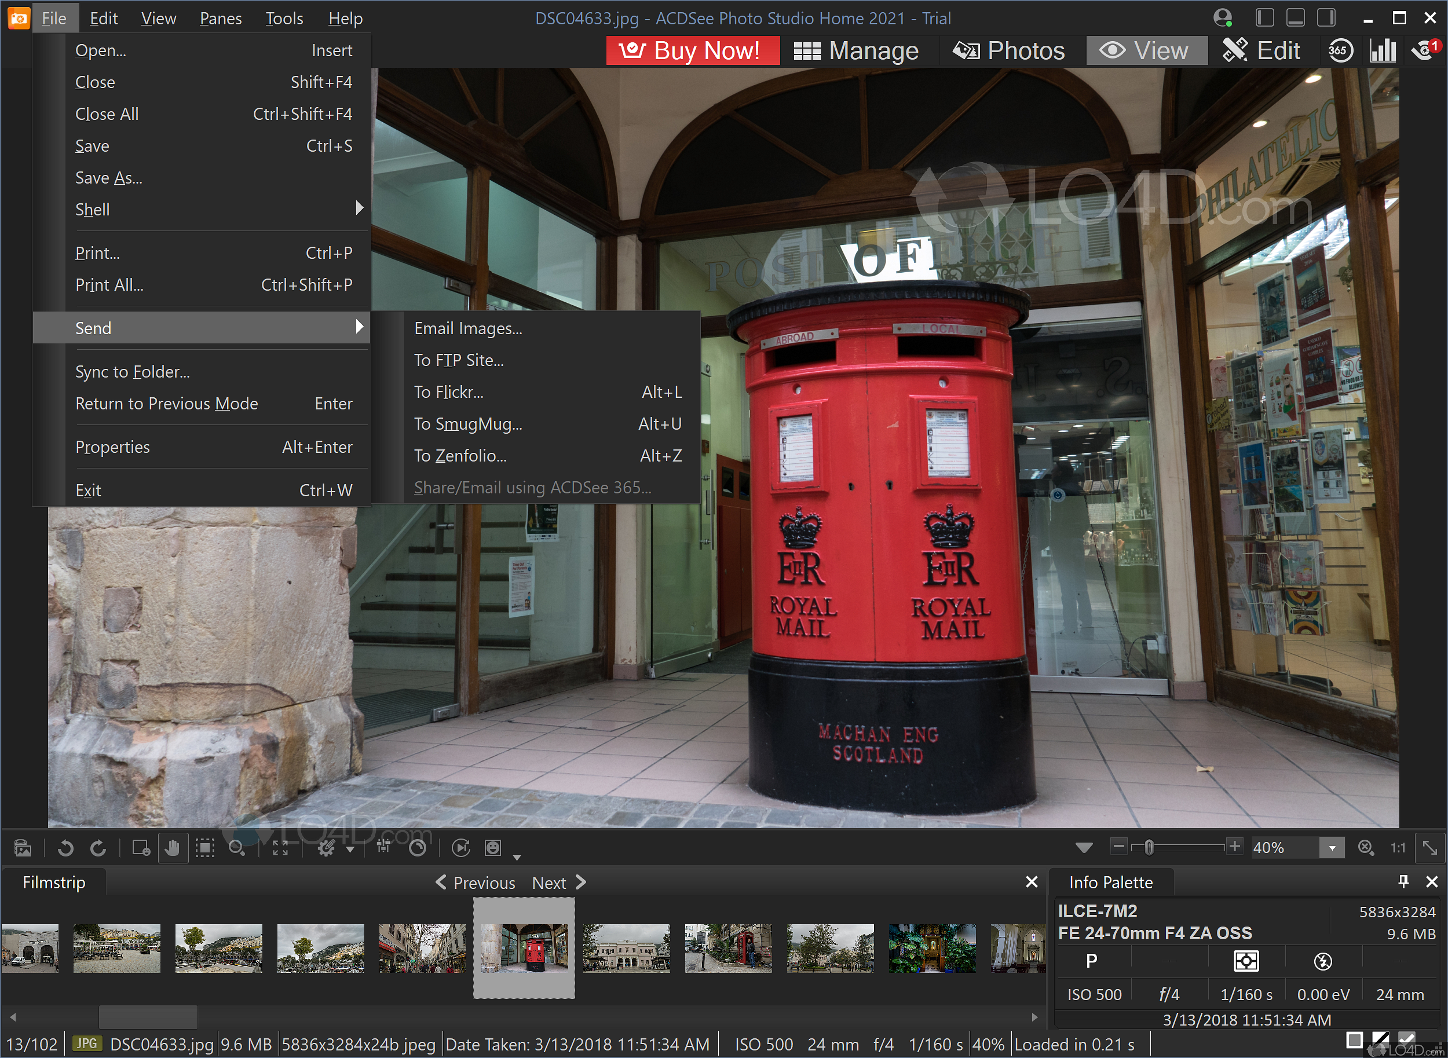The height and width of the screenshot is (1058, 1448).
Task: Expand external editor dropdown arrow
Action: tap(350, 849)
